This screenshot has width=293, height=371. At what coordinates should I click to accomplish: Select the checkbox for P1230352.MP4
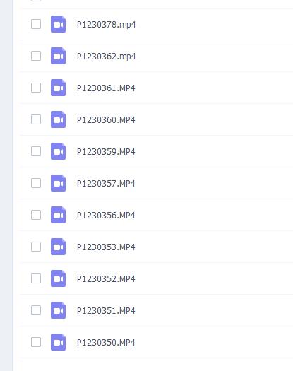(x=36, y=278)
